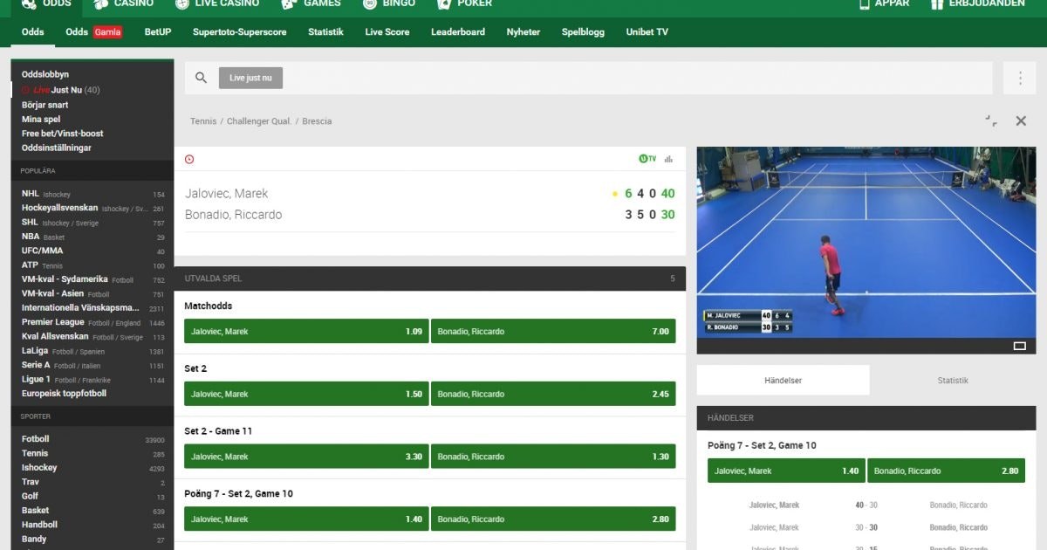The height and width of the screenshot is (550, 1047).
Task: Open the three-dot options menu
Action: coord(1019,78)
